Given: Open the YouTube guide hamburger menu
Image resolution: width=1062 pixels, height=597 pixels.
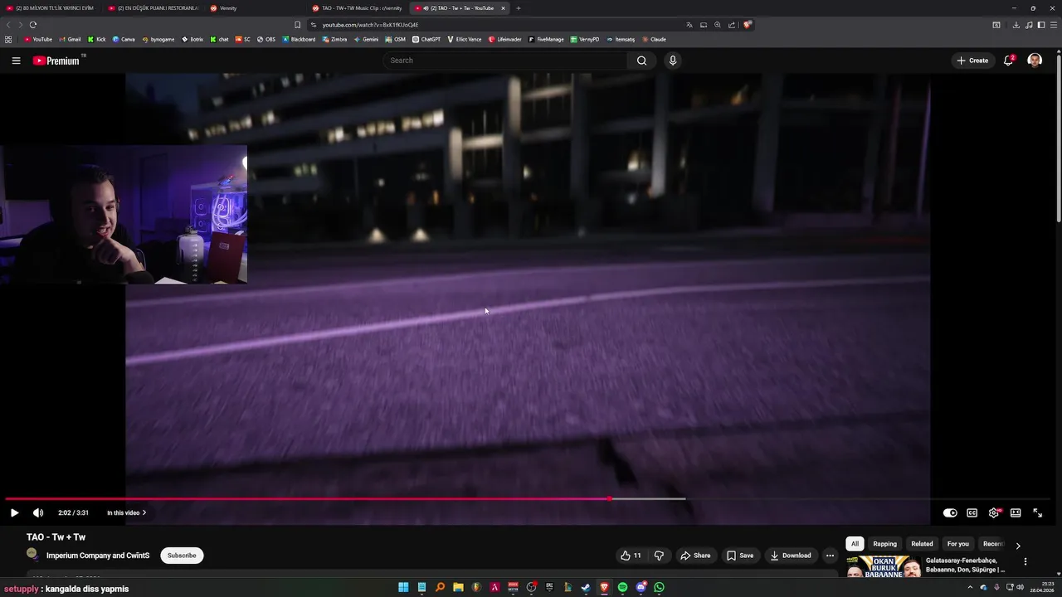Looking at the screenshot, I should [x=16, y=61].
